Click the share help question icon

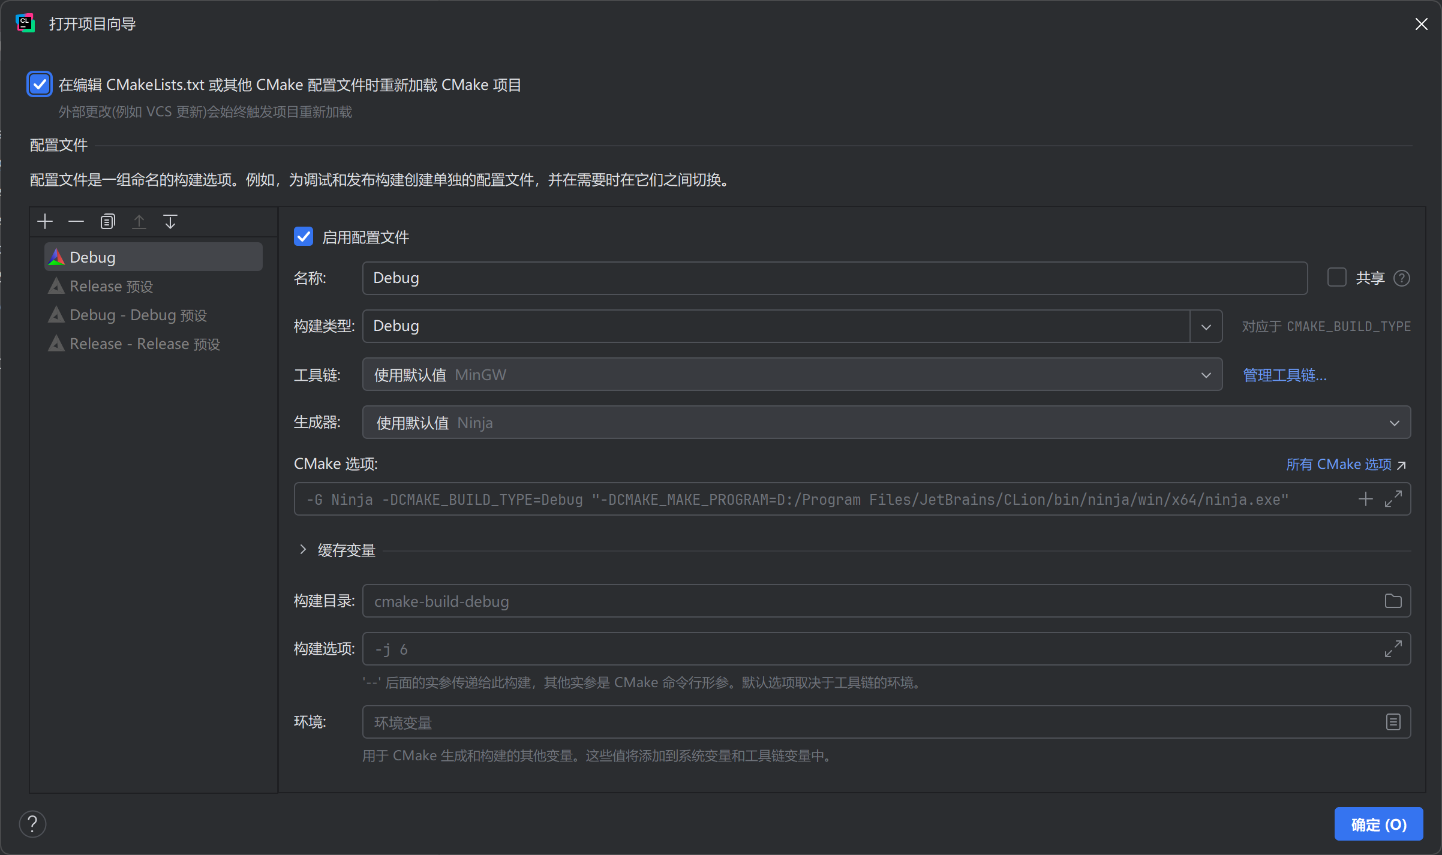tap(1402, 278)
